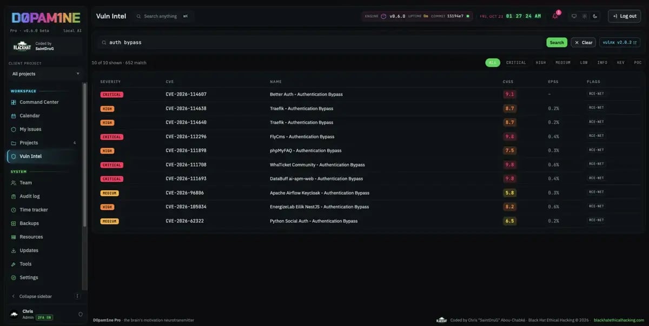Click the Chris user avatar
Screen dimensions: 649x326
(14, 314)
